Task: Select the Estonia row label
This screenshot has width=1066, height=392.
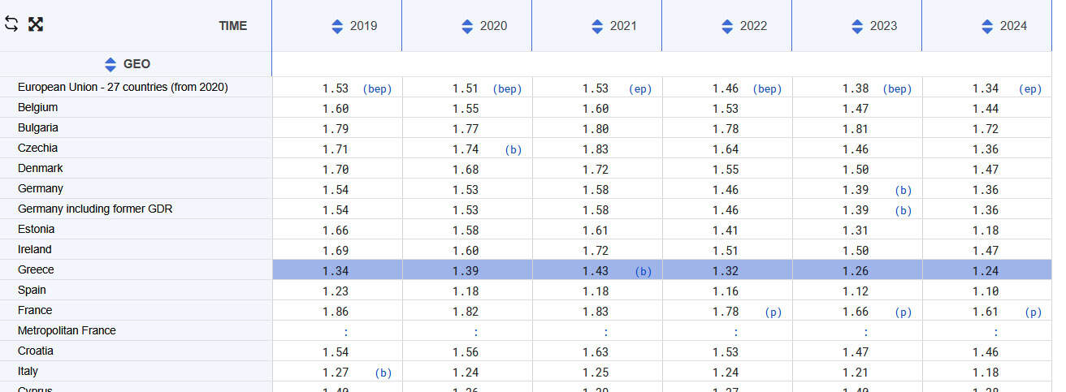Action: 37,229
